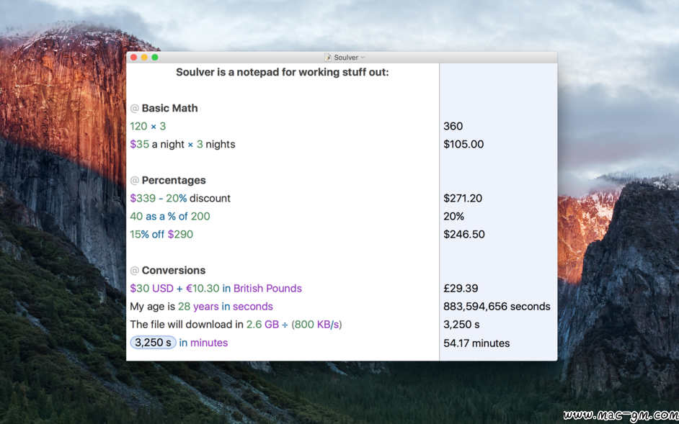
Task: Click the result '$246.50'
Action: (x=463, y=235)
